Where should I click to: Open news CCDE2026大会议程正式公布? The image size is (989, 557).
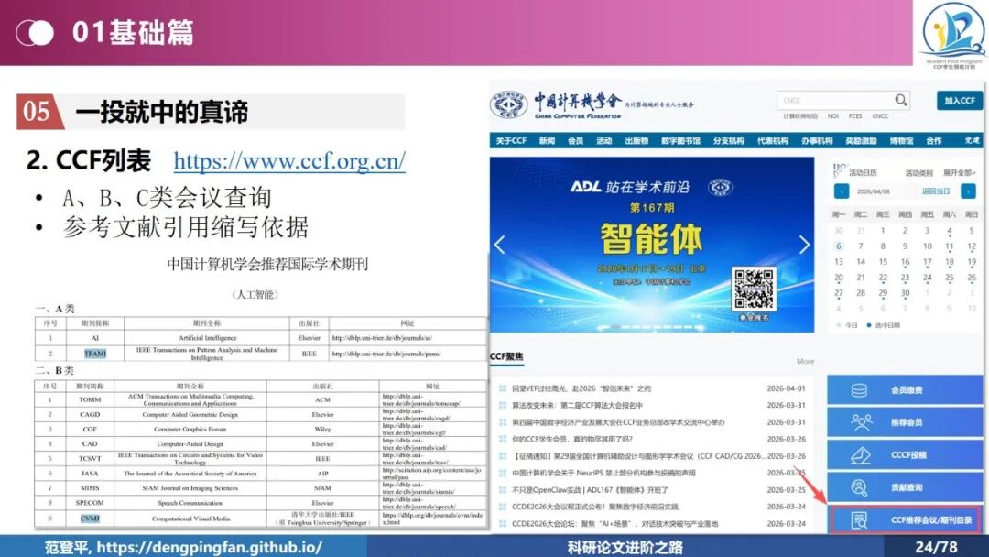click(595, 507)
